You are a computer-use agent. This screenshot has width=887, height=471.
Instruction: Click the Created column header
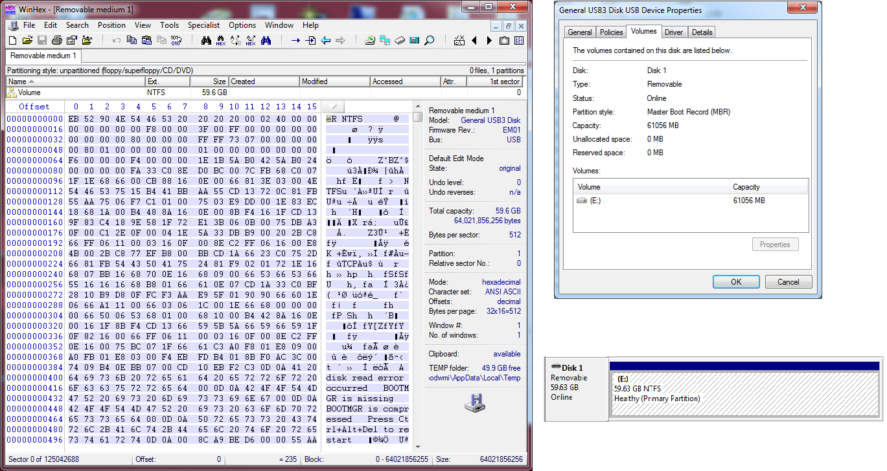pyautogui.click(x=264, y=82)
